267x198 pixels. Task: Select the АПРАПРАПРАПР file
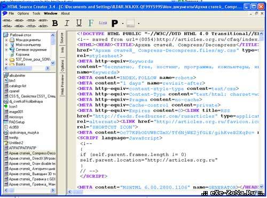coord(22,148)
